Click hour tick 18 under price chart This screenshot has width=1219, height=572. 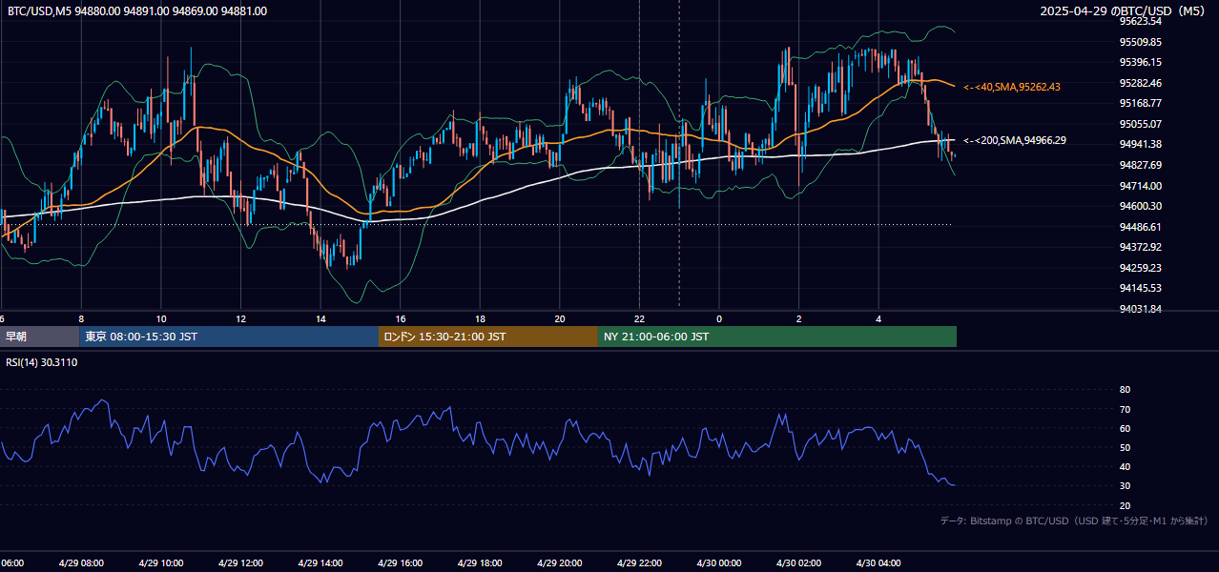point(480,318)
